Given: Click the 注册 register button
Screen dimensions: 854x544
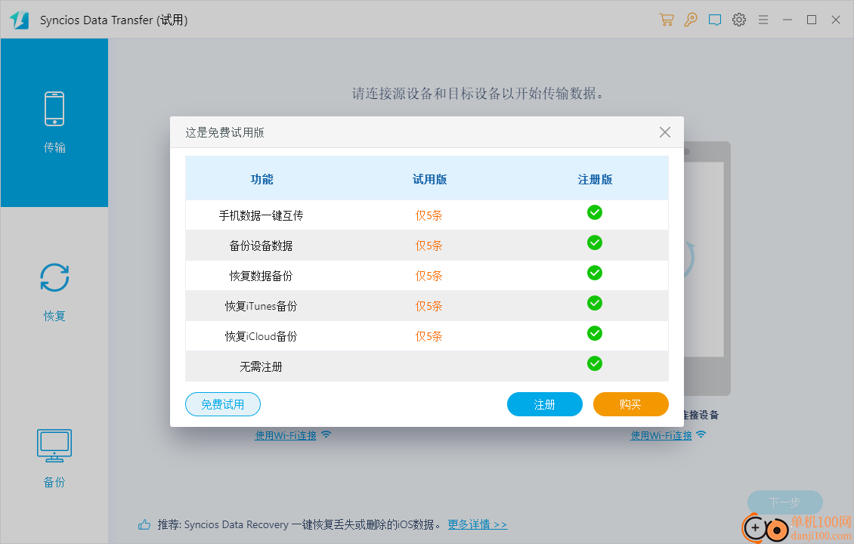Looking at the screenshot, I should 545,404.
